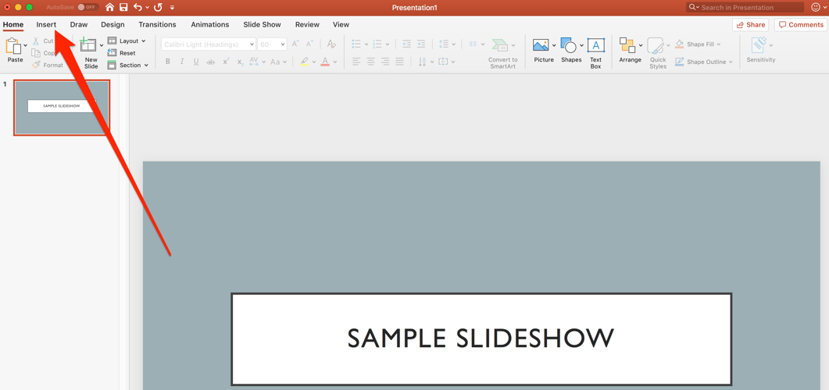Click the Comments button

coord(800,25)
